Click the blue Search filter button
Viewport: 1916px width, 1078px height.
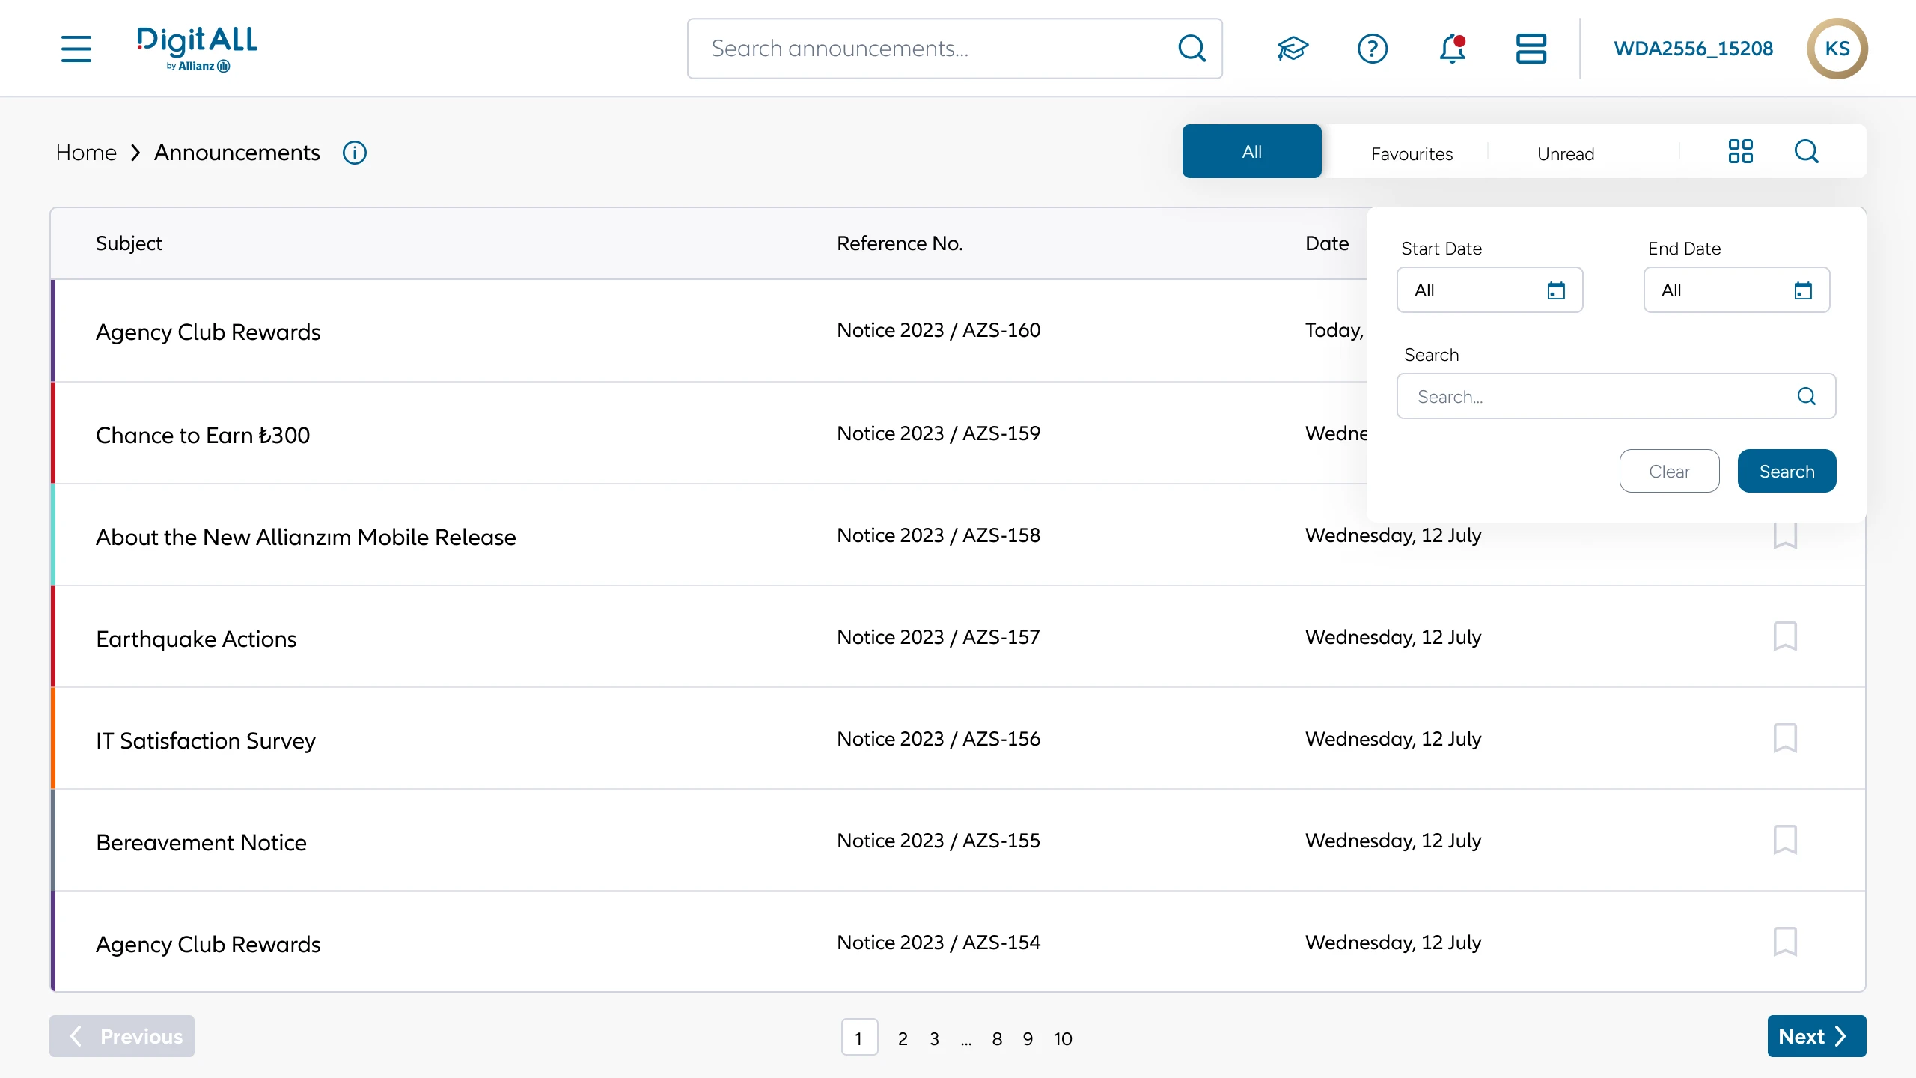(x=1787, y=471)
